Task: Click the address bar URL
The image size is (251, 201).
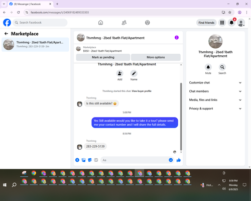Action: [x=60, y=13]
